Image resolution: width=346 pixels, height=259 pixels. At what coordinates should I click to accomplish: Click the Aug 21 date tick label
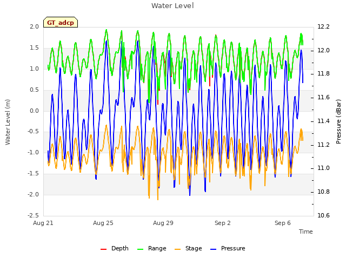tap(43, 223)
